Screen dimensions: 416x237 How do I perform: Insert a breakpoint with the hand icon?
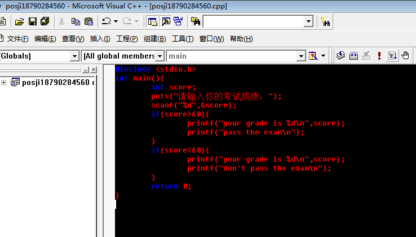pos(405,56)
